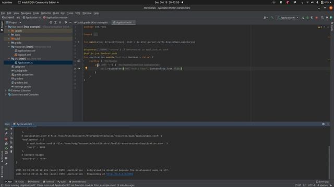Open the Refactor menu
This screenshot has height=187, width=334.
[46, 13]
